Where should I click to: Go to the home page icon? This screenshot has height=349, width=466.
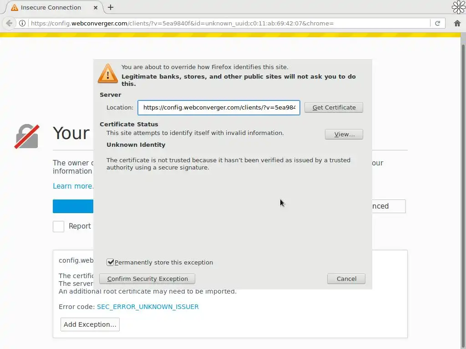click(457, 23)
